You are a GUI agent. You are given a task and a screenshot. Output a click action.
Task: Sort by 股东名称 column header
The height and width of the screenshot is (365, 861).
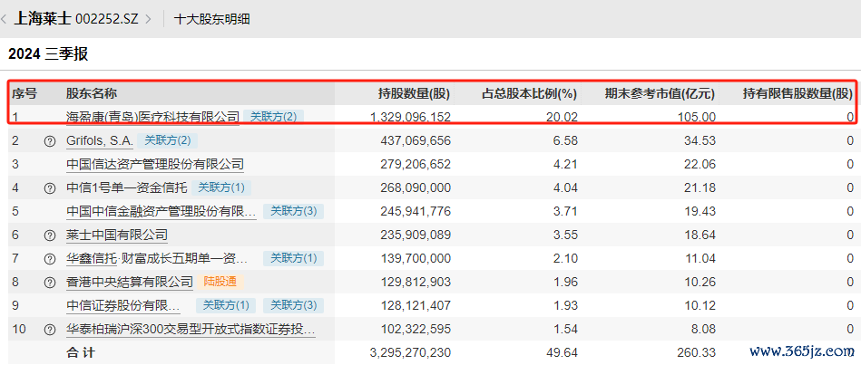tap(91, 93)
